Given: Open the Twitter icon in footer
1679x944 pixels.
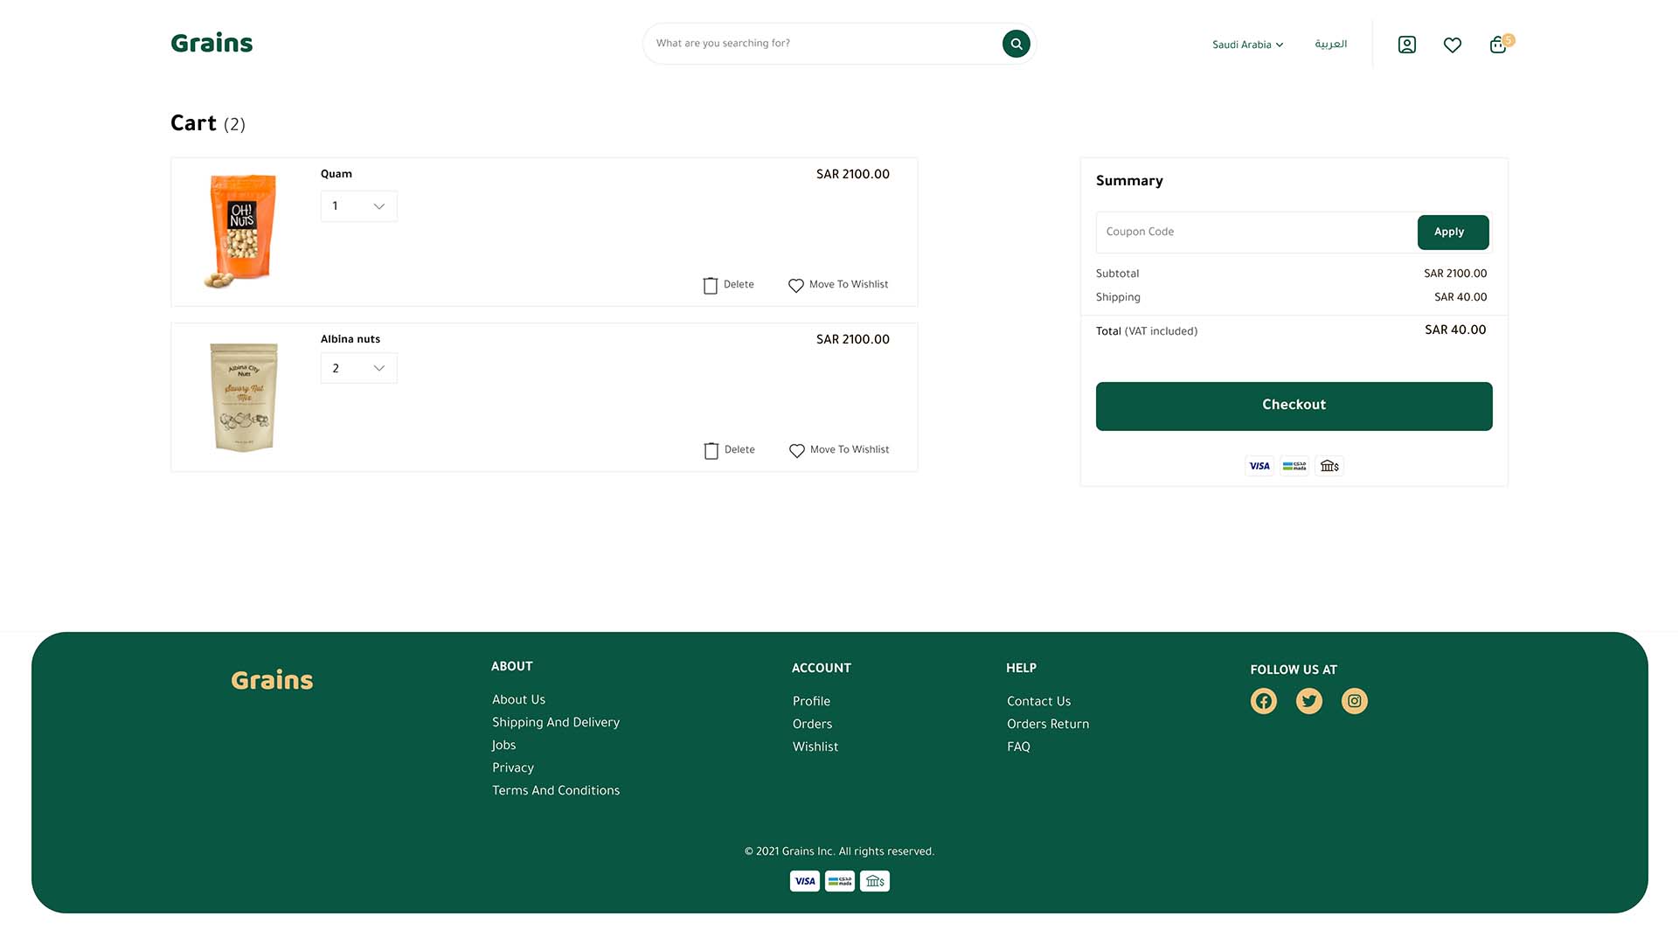Looking at the screenshot, I should coord(1309,701).
